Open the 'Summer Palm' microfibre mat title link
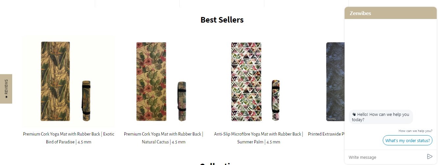 pyautogui.click(x=258, y=138)
